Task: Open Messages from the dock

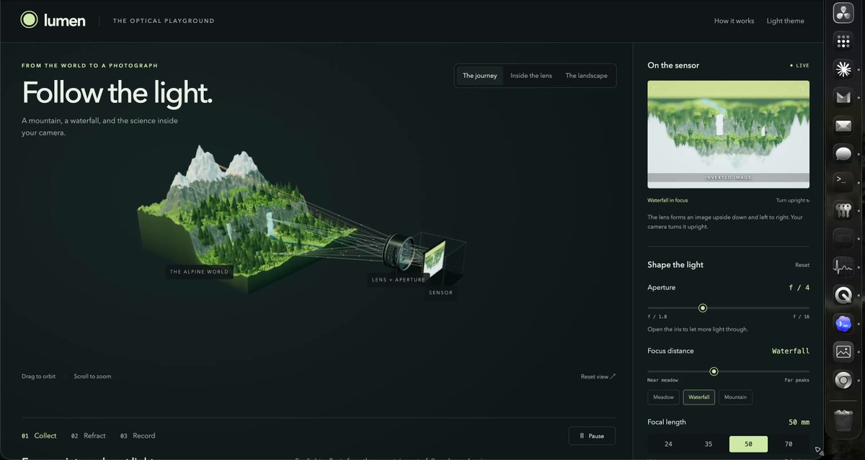Action: [x=843, y=153]
